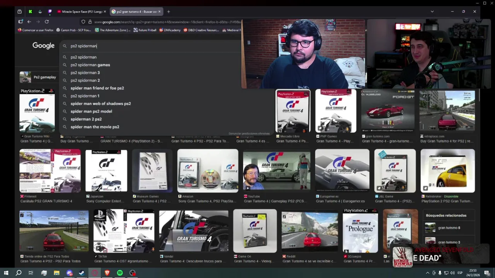Open Spotify from taskbar
The width and height of the screenshot is (495, 278).
pos(120,273)
